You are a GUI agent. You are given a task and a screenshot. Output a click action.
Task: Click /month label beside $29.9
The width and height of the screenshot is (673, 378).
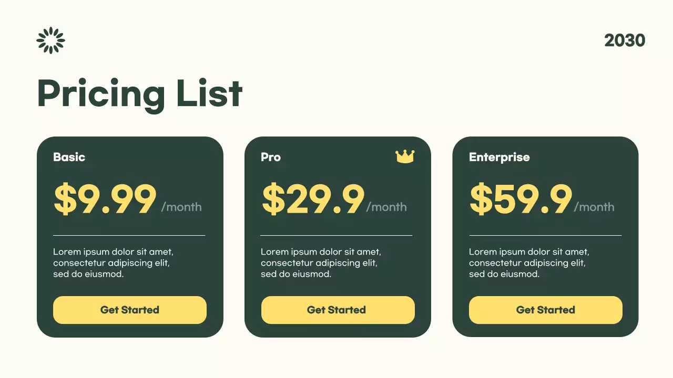coord(386,207)
